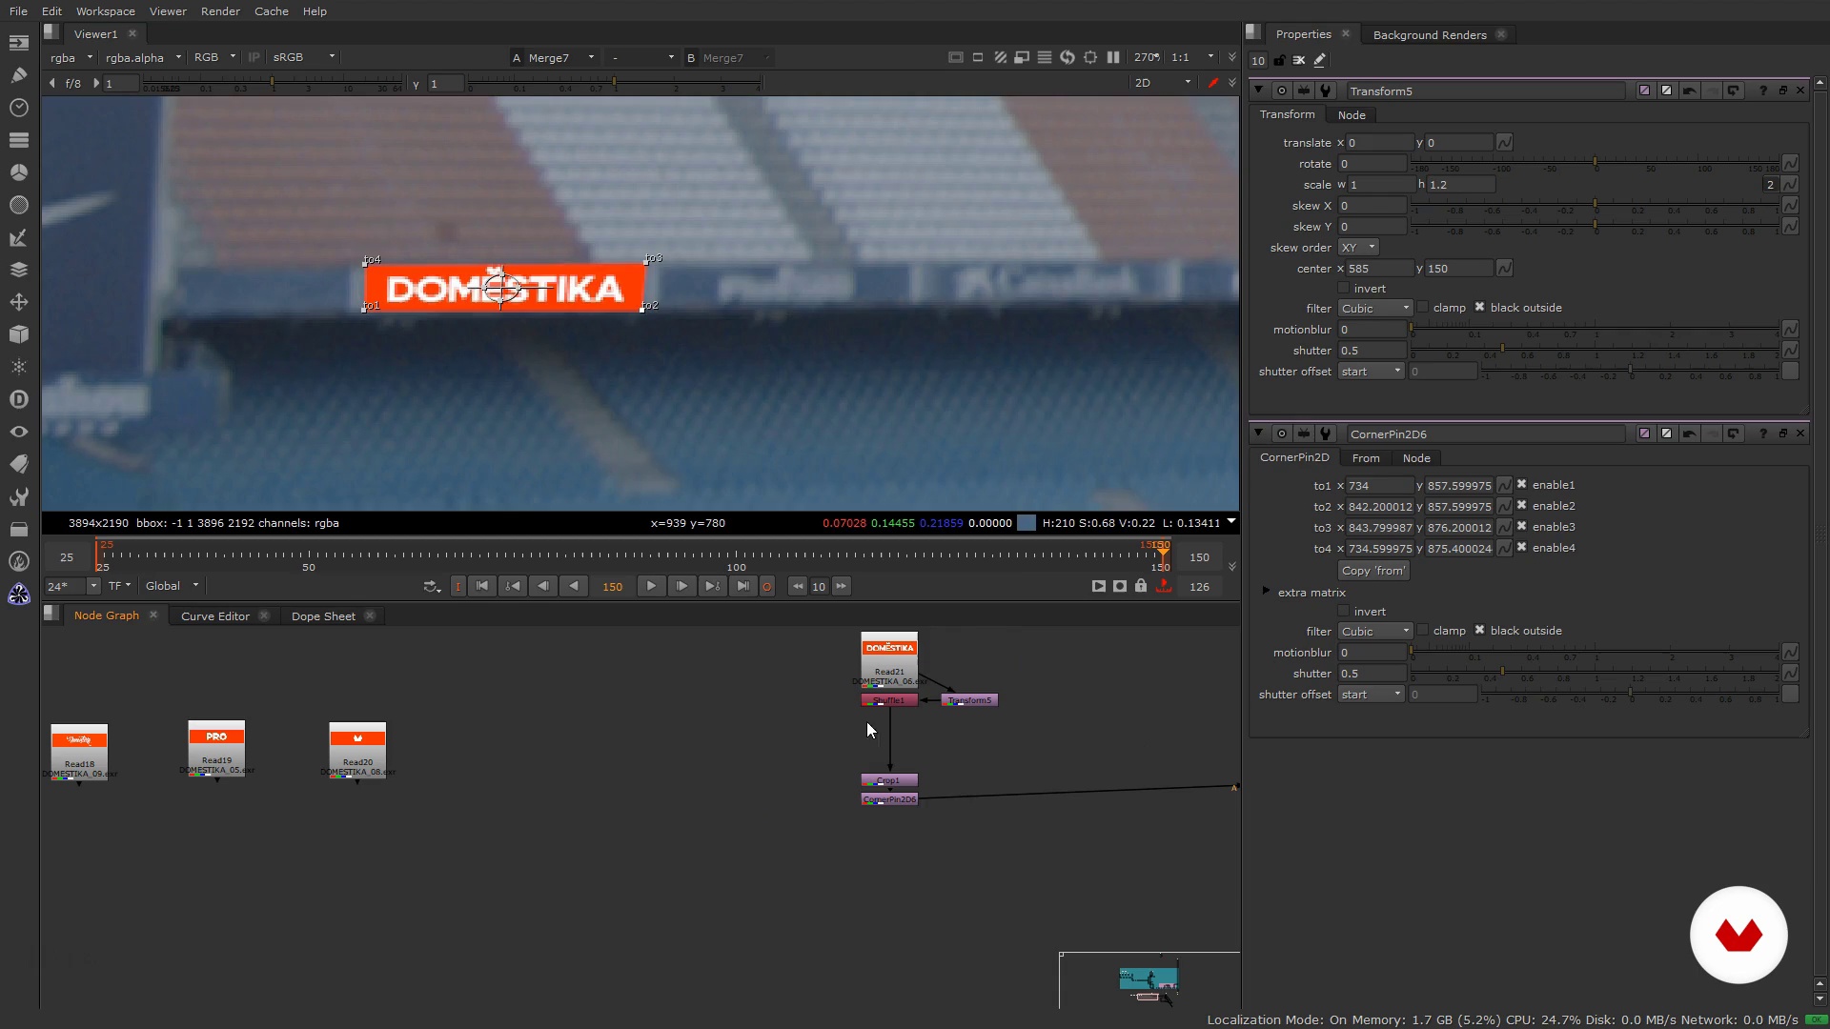This screenshot has height=1029, width=1830.
Task: Click the wipe/compare stripes icon in viewer
Action: 1000,57
